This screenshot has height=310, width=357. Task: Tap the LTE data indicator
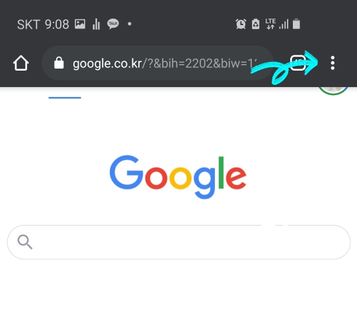tap(270, 24)
